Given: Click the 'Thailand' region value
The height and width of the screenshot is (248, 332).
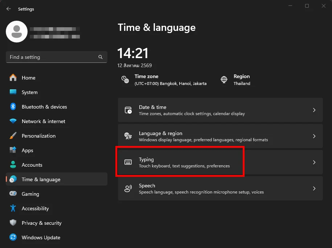Looking at the screenshot, I should (x=242, y=84).
